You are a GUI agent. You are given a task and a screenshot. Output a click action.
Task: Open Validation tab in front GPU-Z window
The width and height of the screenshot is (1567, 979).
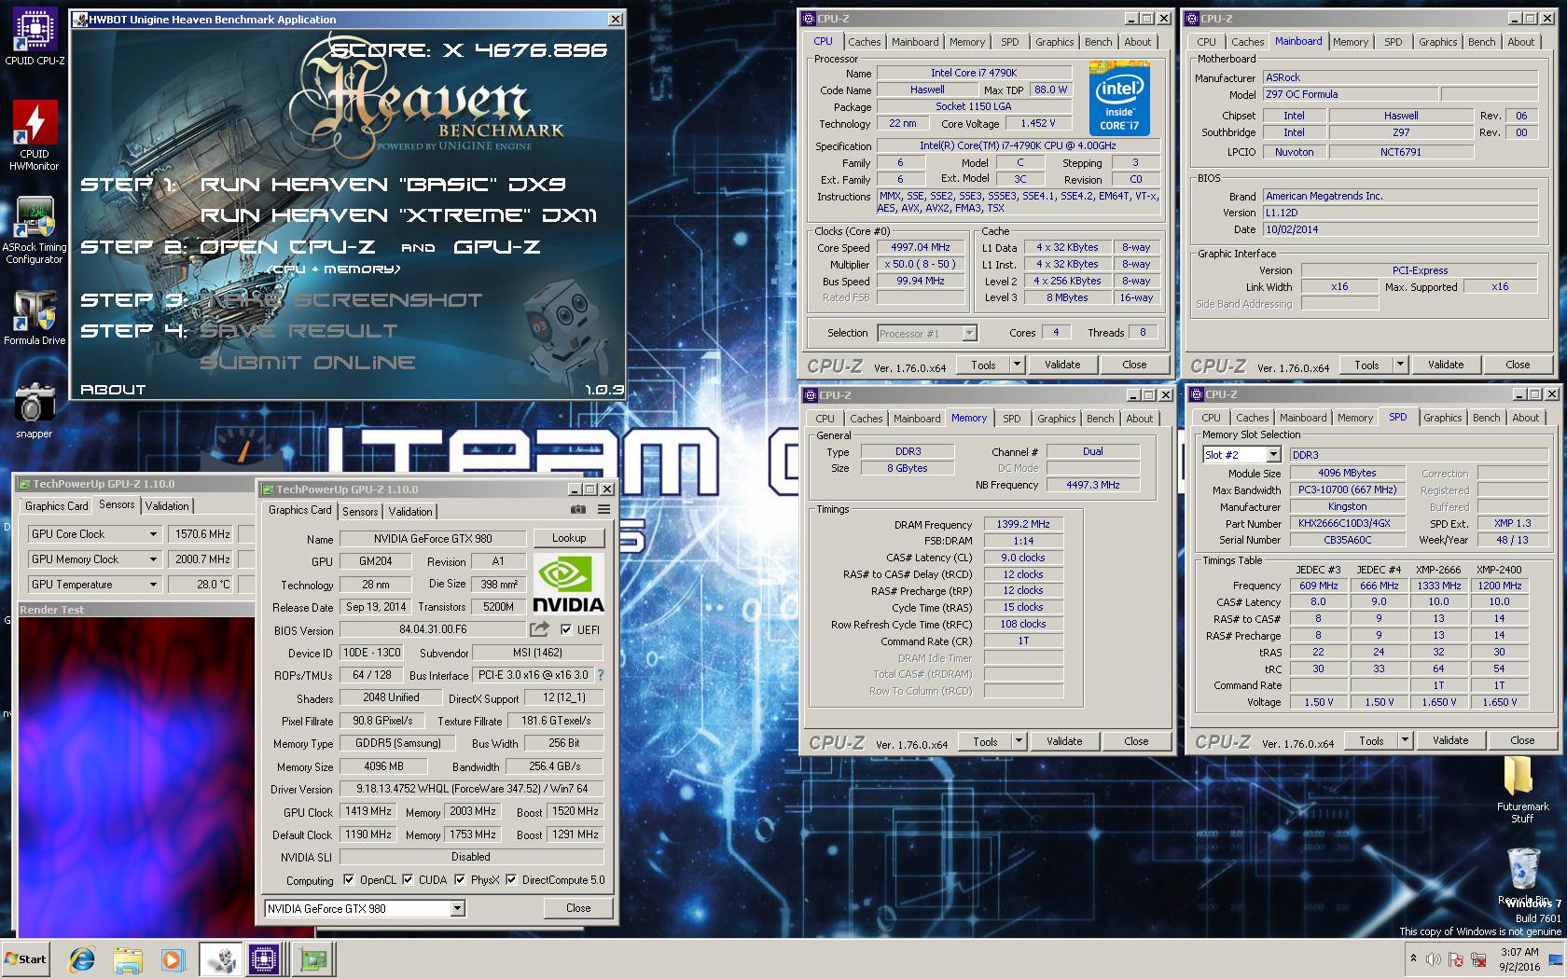[x=410, y=511]
